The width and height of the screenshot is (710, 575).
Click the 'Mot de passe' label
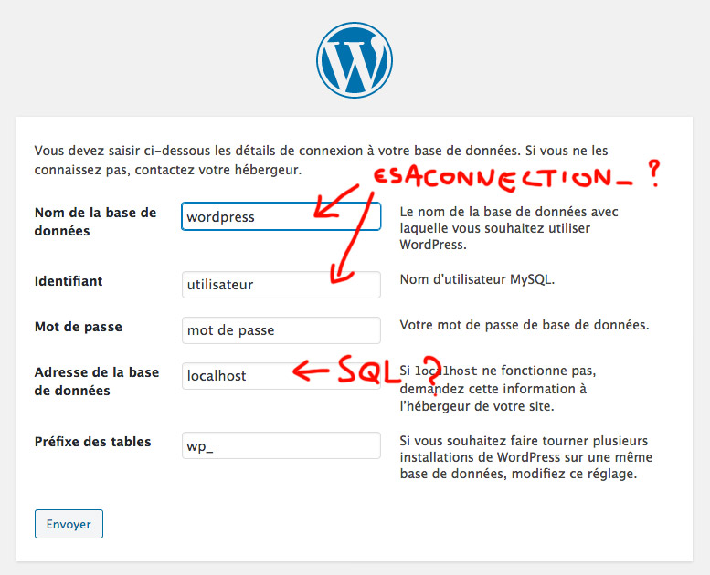click(79, 327)
